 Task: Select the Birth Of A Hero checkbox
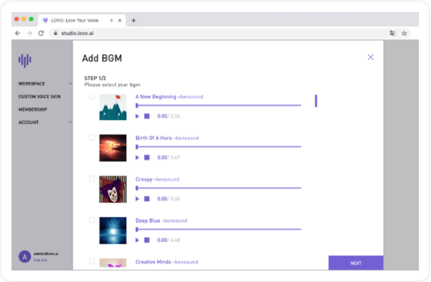92,137
